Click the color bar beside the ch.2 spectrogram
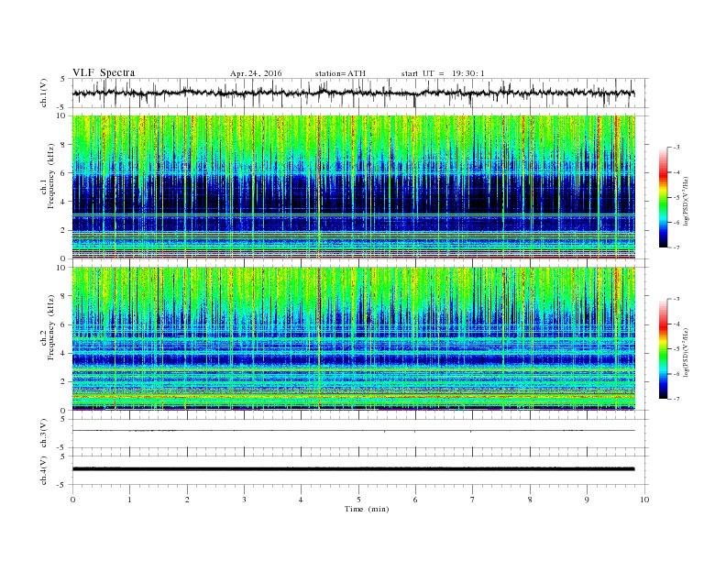 pyautogui.click(x=663, y=348)
